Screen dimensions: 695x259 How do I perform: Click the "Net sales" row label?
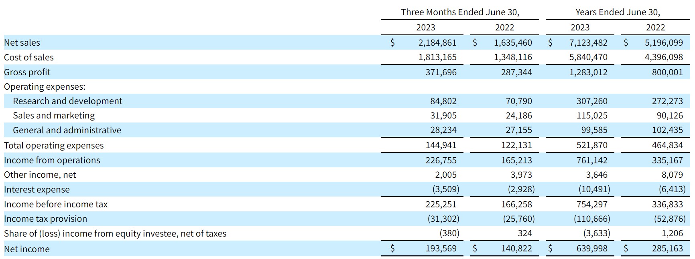coord(22,42)
